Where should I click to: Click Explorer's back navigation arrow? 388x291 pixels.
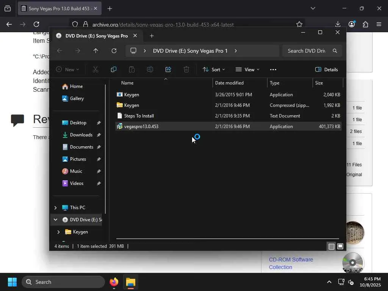point(59,51)
